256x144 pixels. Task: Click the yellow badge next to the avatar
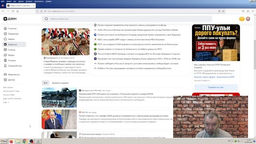pyautogui.click(x=242, y=19)
